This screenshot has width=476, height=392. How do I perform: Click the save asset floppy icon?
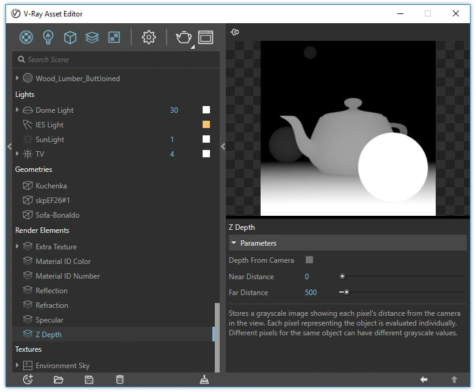tap(89, 380)
